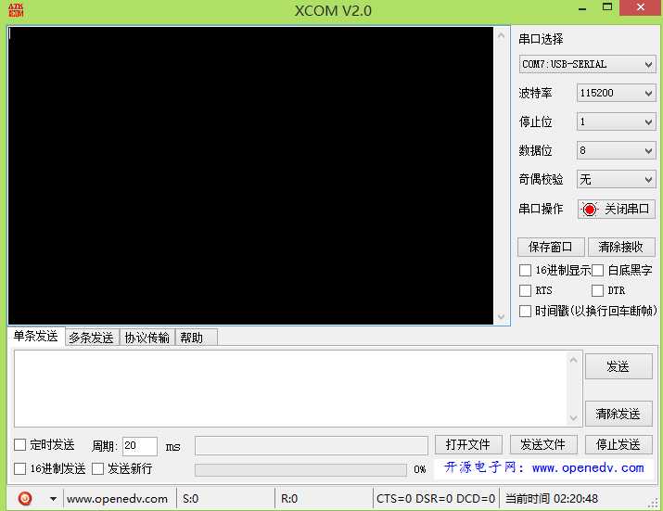The width and height of the screenshot is (663, 511).
Task: Click the red port status indicator icon
Action: coord(589,209)
